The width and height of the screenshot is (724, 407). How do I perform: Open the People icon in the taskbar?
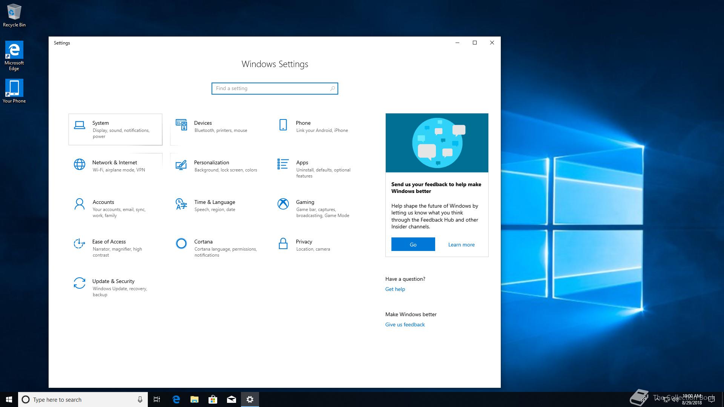click(643, 399)
